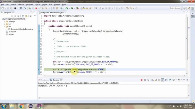The image size is (195, 109).
Task: Switch to the Problems tab
Action: 44,80
